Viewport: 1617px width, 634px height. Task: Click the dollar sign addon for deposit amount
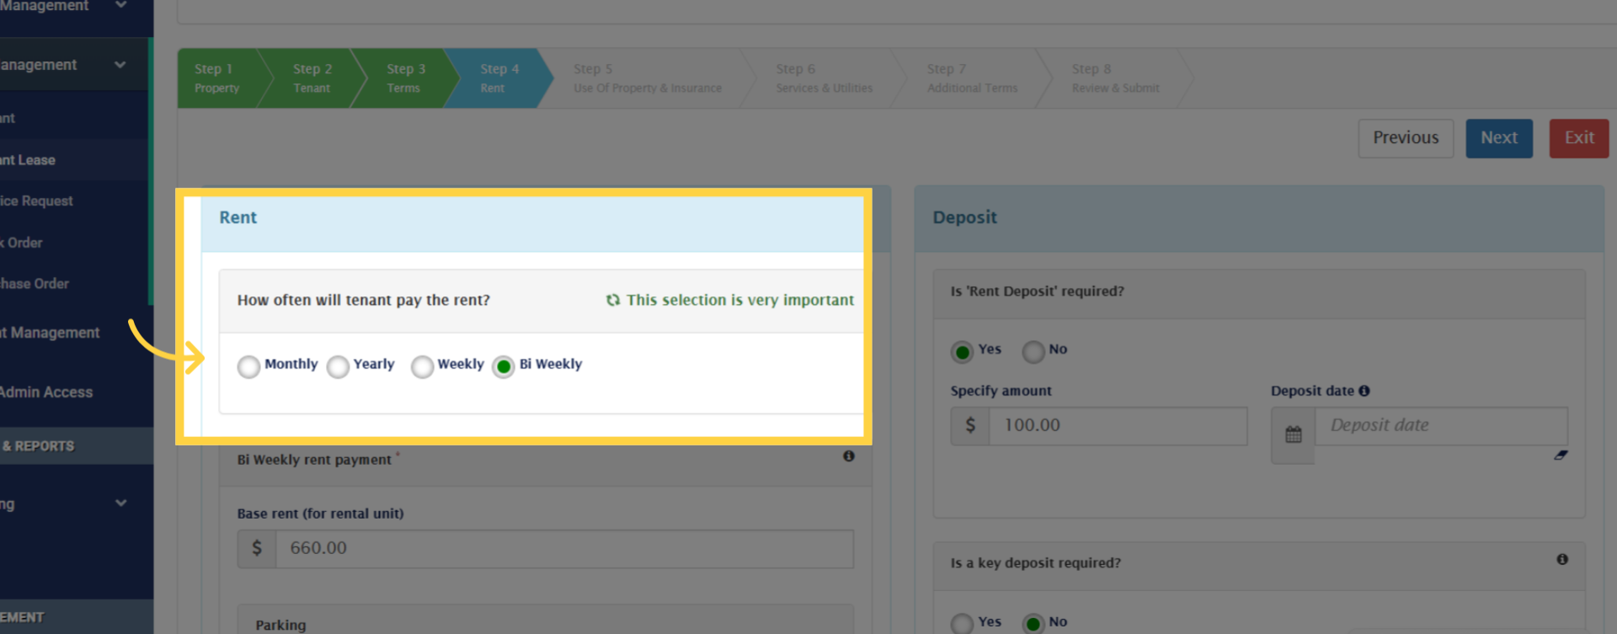[x=970, y=426]
